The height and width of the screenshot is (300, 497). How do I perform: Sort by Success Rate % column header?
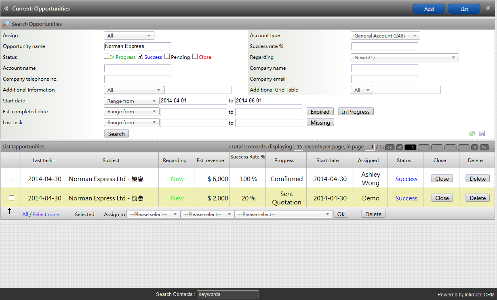(x=248, y=157)
